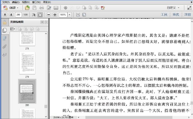Open the 帮助(H) menu
Screen dimensions: 193x119
coord(47,2)
